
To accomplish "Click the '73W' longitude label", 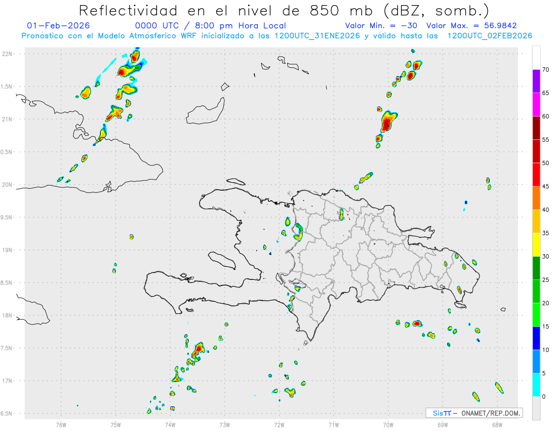I will click(x=225, y=424).
